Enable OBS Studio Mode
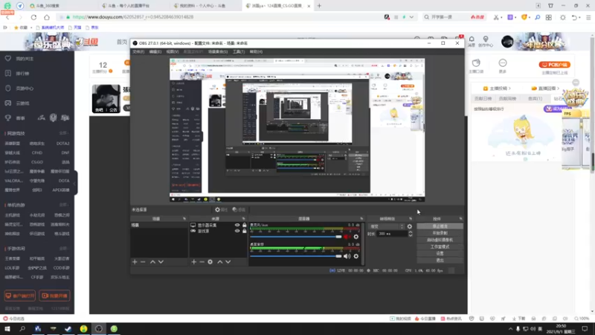Viewport: 595px width, 335px height. click(440, 247)
